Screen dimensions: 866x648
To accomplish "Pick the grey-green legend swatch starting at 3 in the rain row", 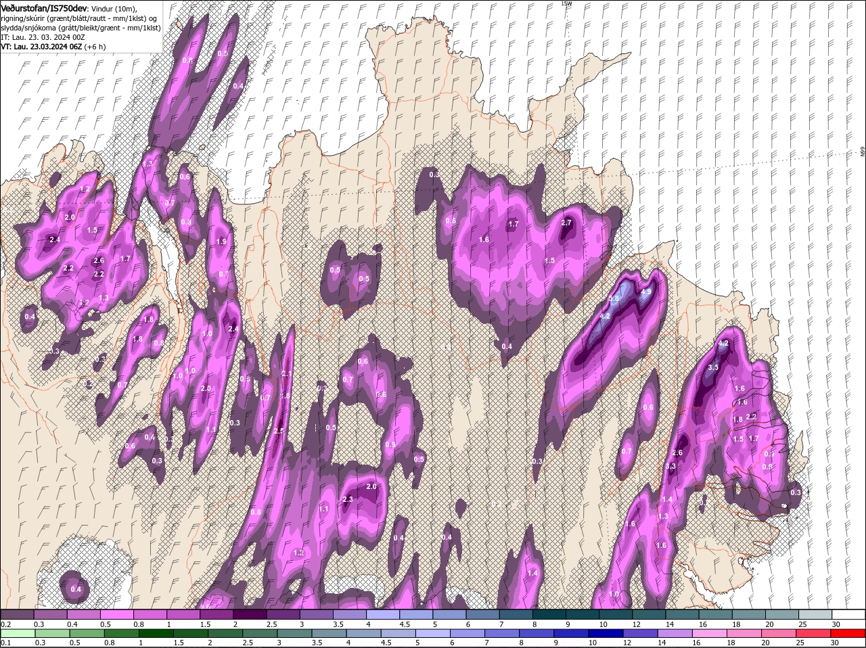I will pos(295,633).
